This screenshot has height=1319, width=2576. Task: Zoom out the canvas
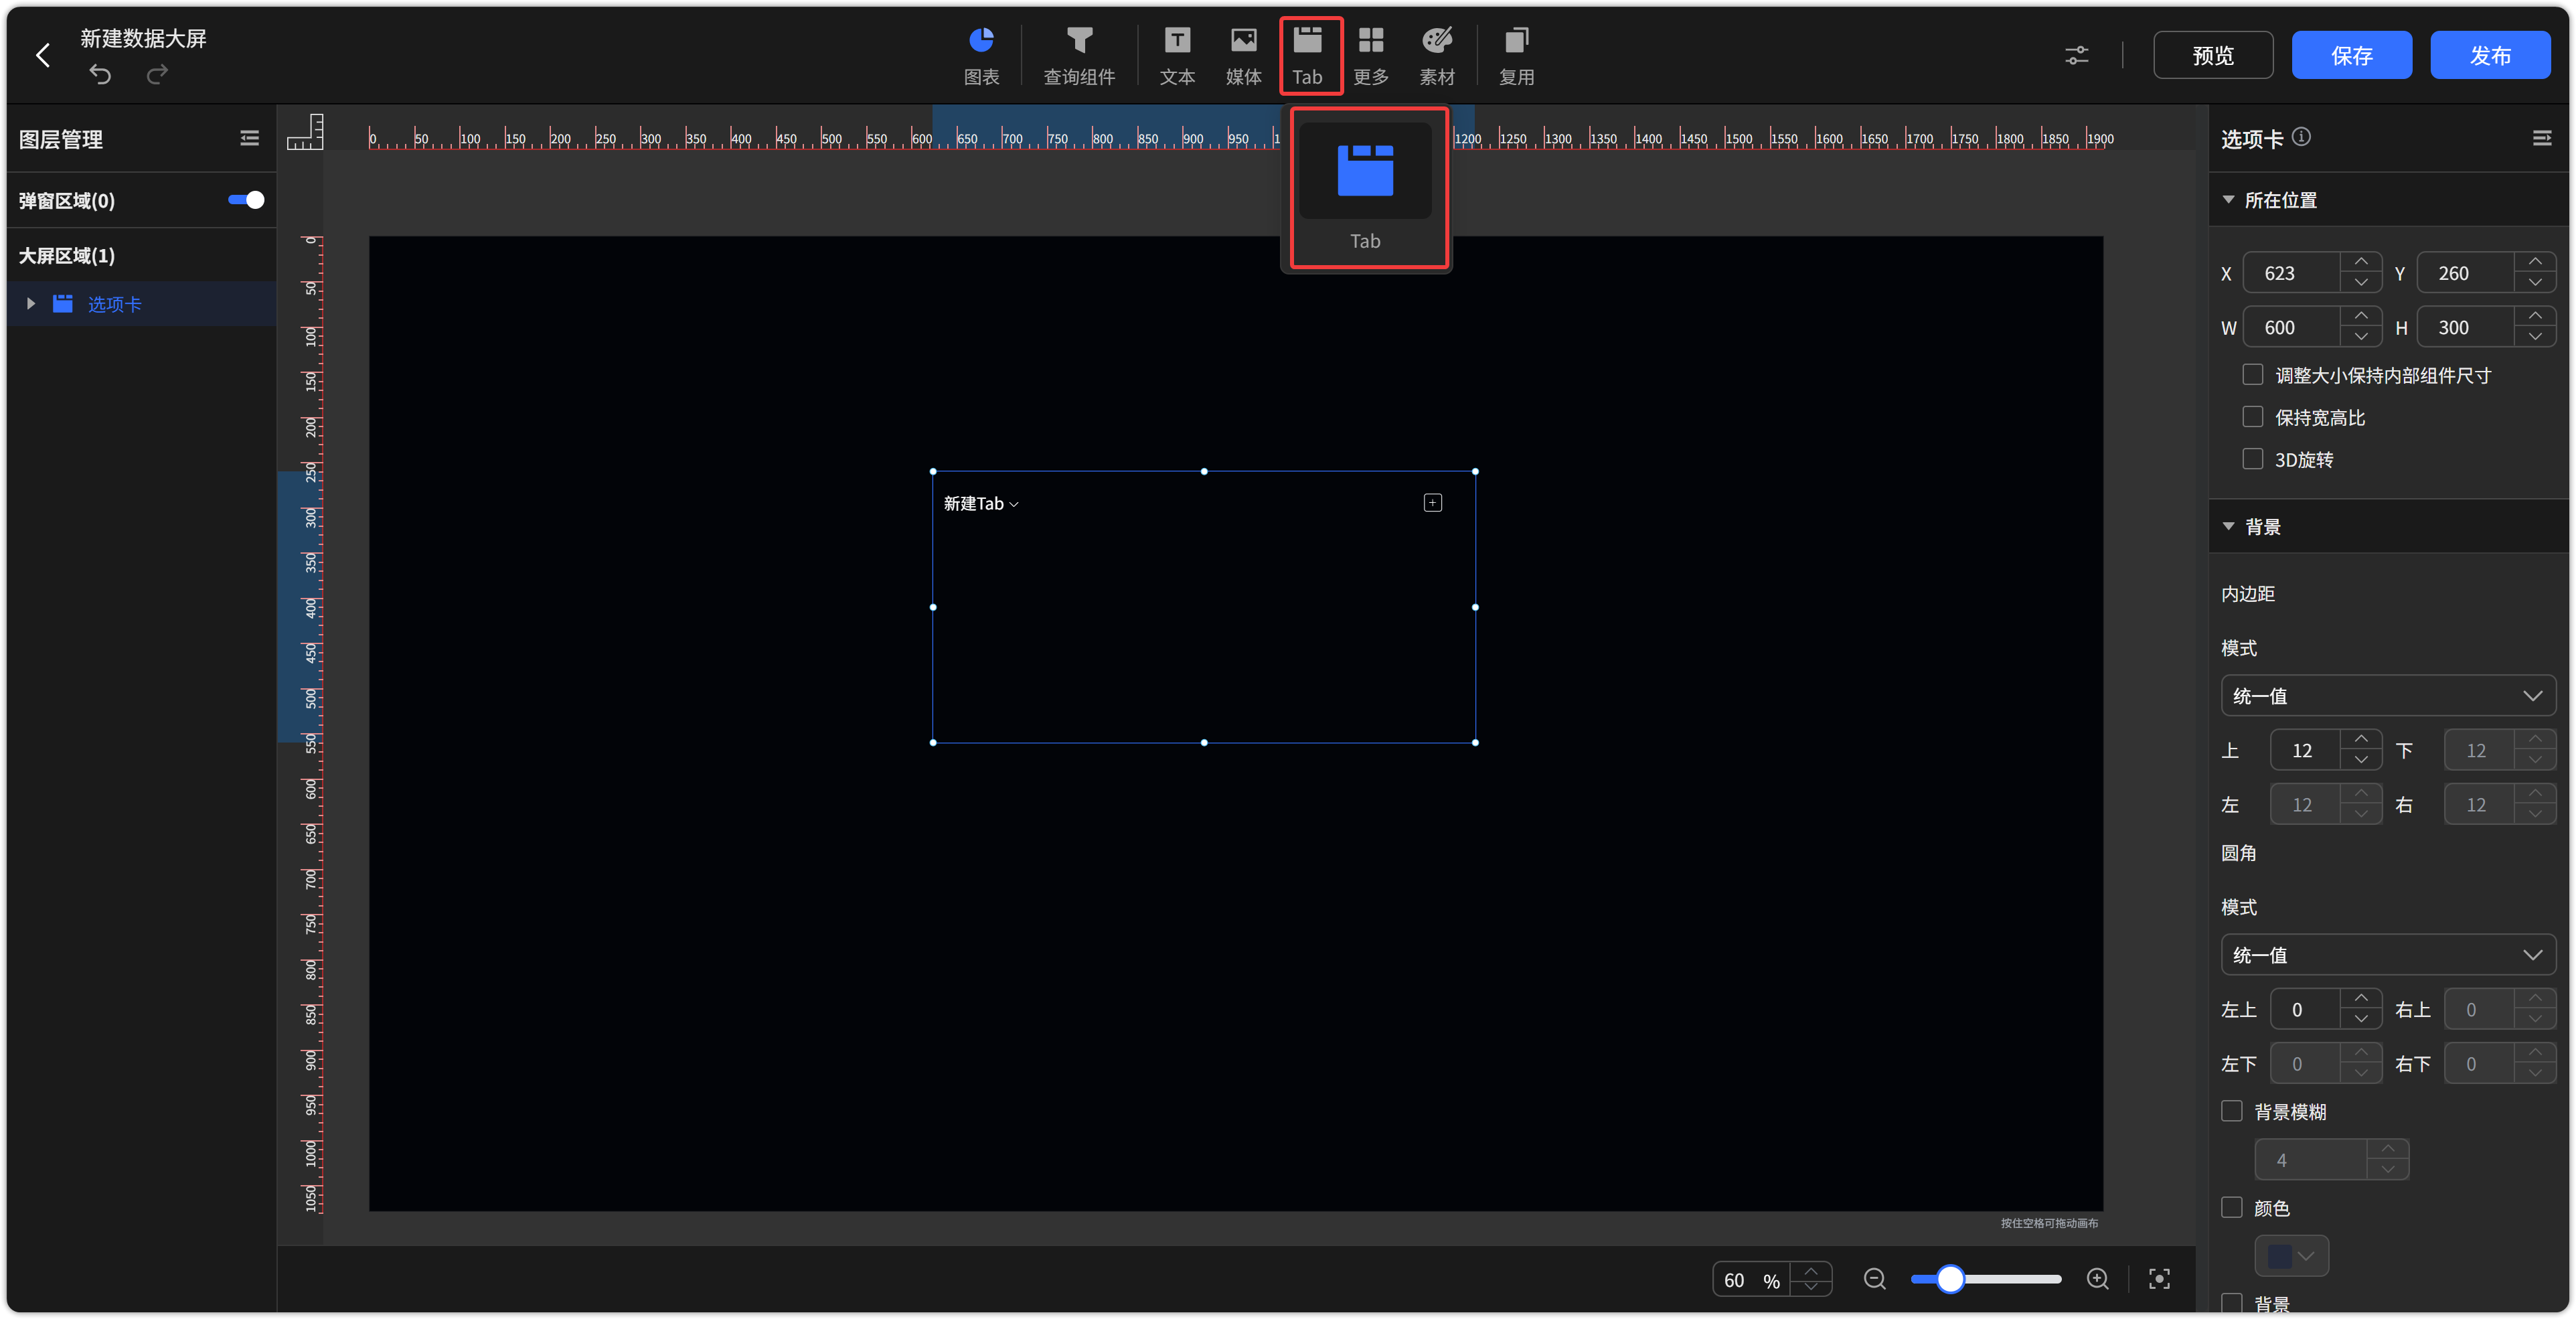1874,1279
